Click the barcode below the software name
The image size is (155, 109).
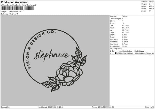(18, 8)
